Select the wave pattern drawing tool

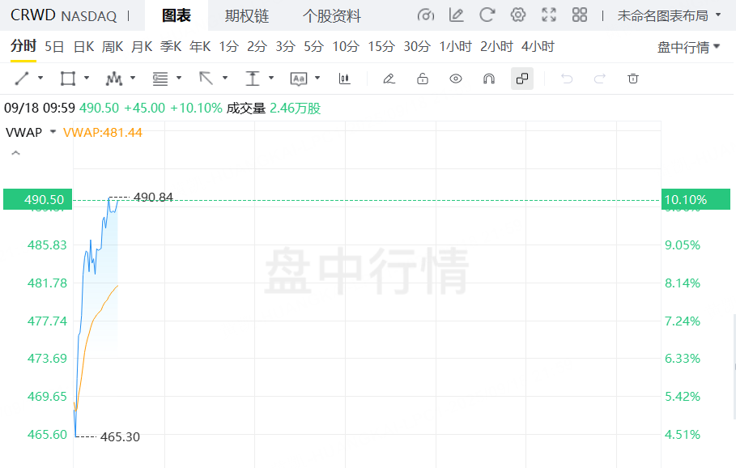114,79
